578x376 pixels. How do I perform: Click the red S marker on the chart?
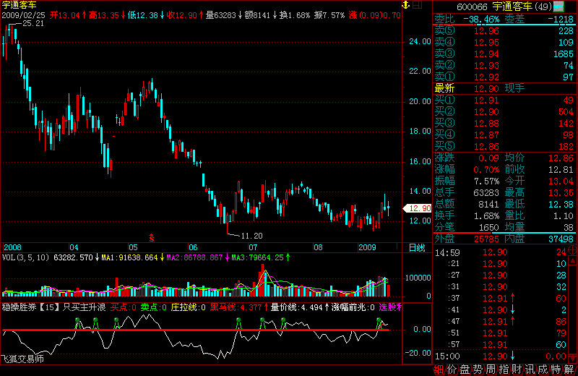152,238
